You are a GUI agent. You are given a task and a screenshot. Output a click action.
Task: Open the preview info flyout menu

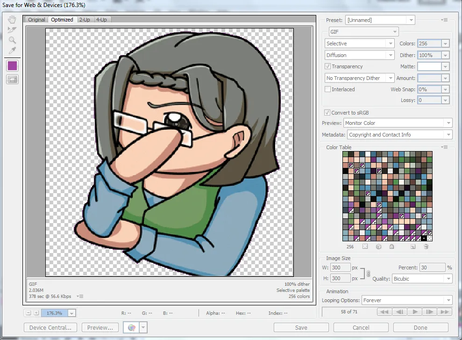[80, 296]
